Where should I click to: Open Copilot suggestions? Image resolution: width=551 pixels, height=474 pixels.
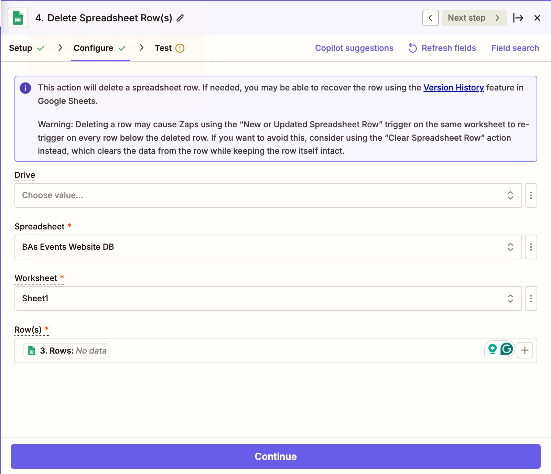354,48
